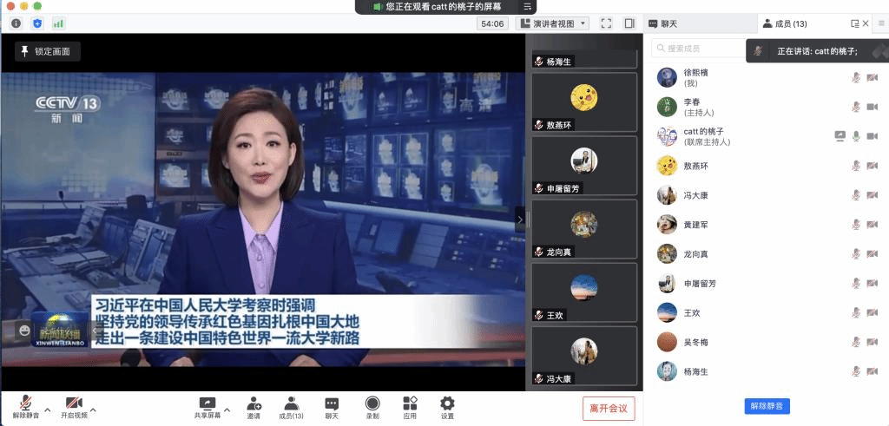Expand the arrow next to 开启视频

pos(93,410)
